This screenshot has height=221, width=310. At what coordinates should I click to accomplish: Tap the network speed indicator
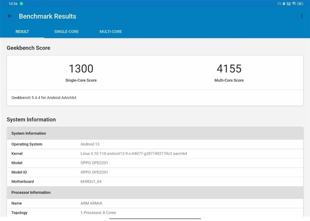pyautogui.click(x=289, y=3)
